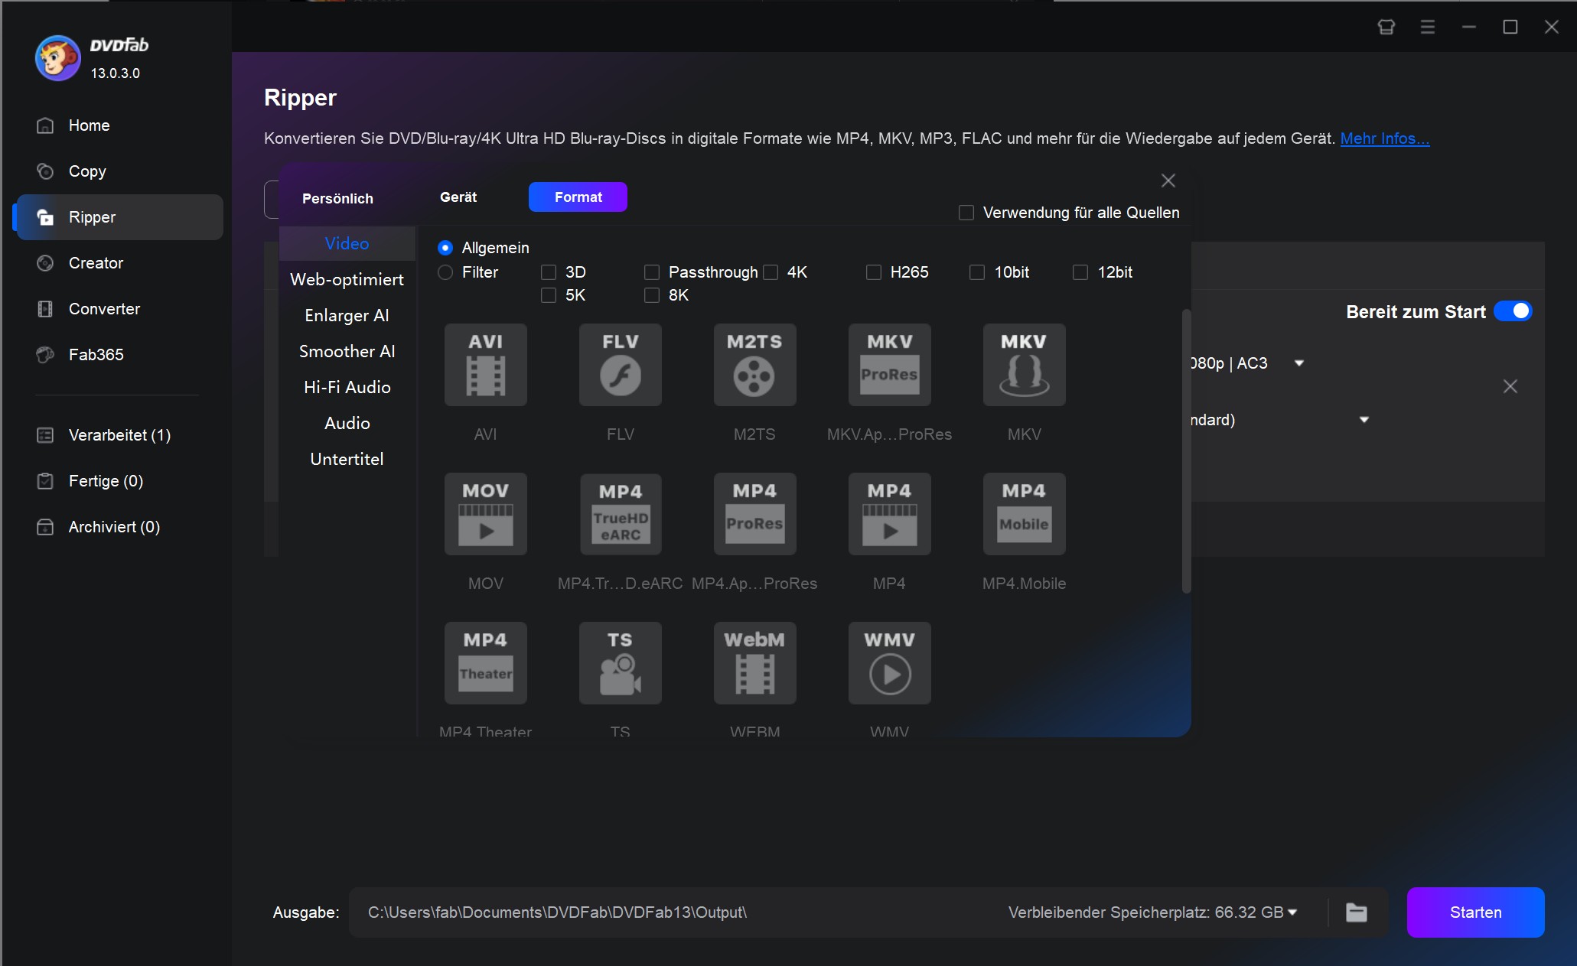Select the Filter radio button
Screen dimensions: 1577x966
pyautogui.click(x=445, y=272)
